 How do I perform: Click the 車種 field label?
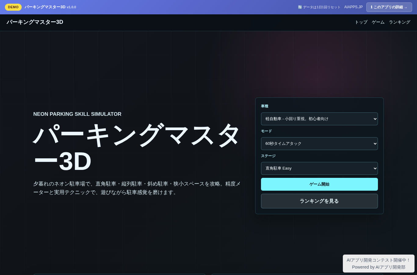[x=265, y=106]
